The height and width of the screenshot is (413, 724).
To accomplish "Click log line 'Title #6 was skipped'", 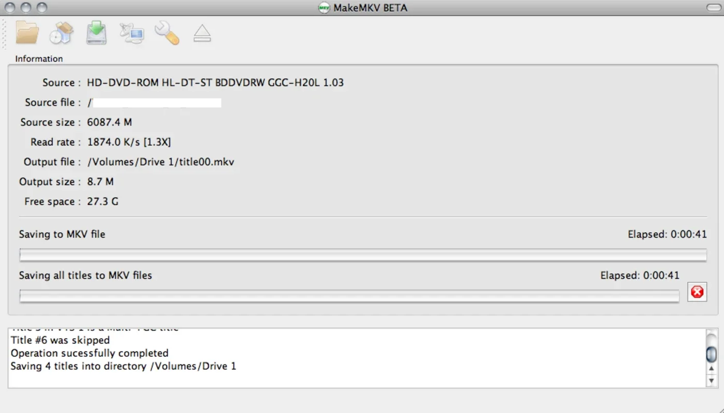I will 60,340.
